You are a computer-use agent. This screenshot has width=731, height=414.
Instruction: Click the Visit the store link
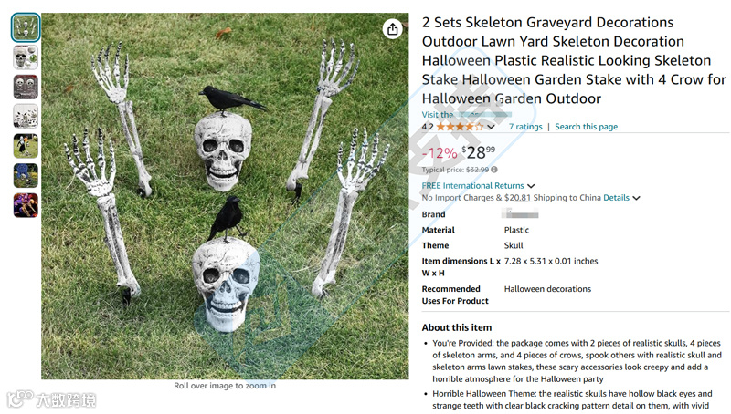coord(466,114)
